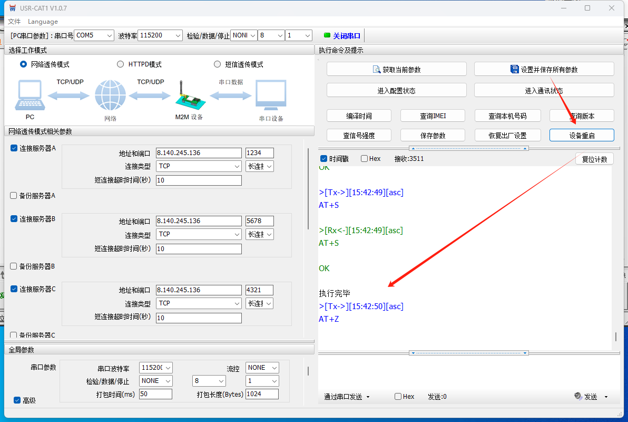Image resolution: width=628 pixels, height=422 pixels.
Task: Click the network globe icon
Action: tap(110, 95)
